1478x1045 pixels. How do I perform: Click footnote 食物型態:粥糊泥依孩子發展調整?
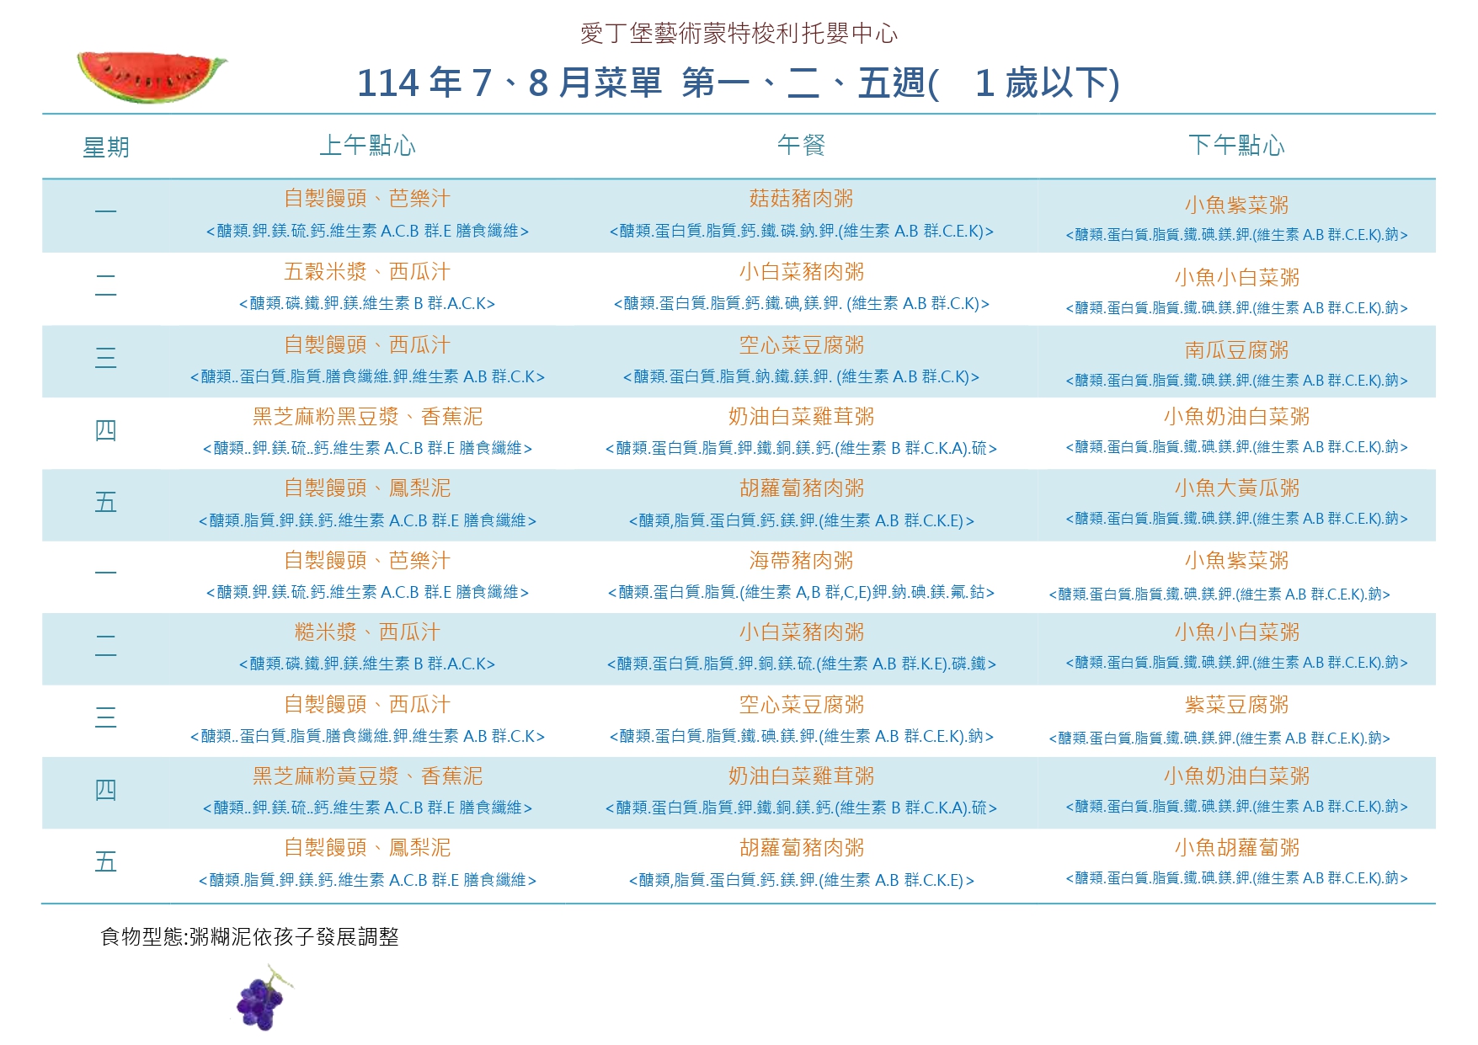pos(249,937)
